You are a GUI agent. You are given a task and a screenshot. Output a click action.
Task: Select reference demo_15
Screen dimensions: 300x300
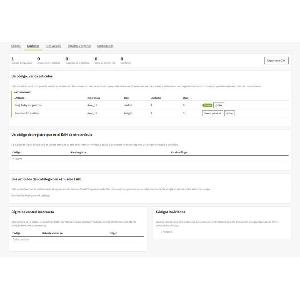[92, 113]
